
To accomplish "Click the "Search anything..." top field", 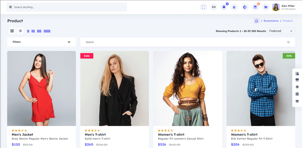I will pyautogui.click(x=66, y=7).
